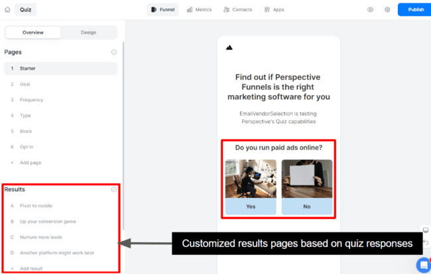This screenshot has height=274, width=431.
Task: Open the settings gear icon
Action: pos(387,10)
